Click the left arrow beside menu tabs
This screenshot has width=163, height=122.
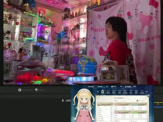(98, 92)
